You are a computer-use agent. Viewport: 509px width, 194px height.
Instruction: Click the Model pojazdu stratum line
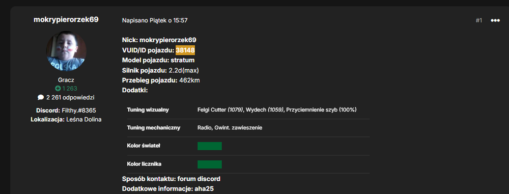(x=158, y=60)
